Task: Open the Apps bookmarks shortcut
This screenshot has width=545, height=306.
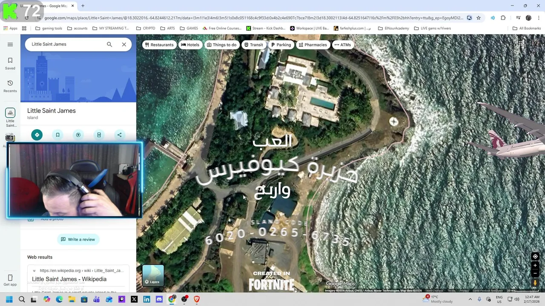Action: click(x=10, y=28)
